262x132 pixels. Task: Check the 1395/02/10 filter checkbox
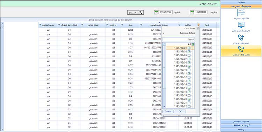(189, 70)
